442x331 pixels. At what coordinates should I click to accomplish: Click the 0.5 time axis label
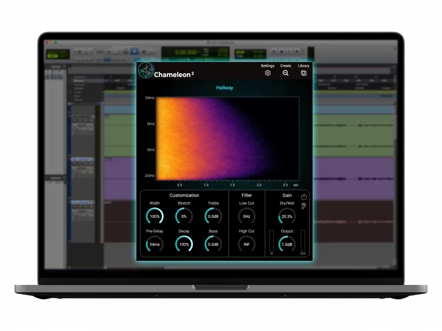point(180,185)
